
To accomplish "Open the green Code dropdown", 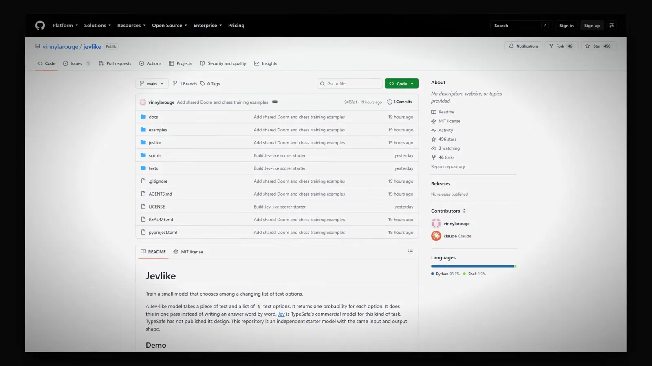I will click(402, 83).
